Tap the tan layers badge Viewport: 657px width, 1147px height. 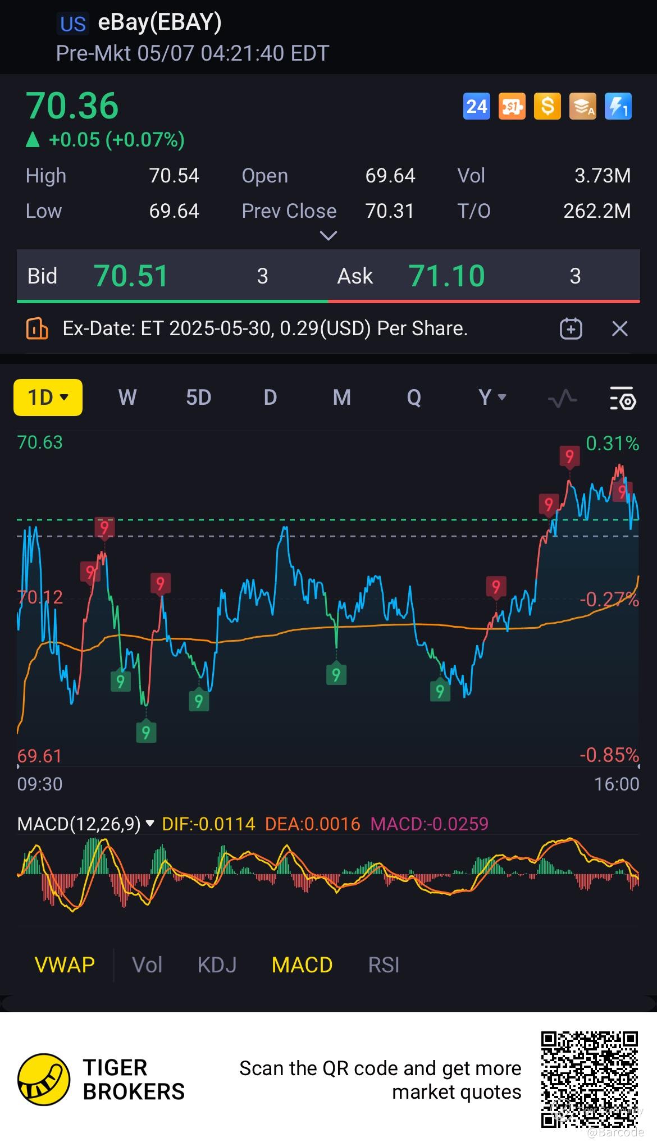pos(582,106)
